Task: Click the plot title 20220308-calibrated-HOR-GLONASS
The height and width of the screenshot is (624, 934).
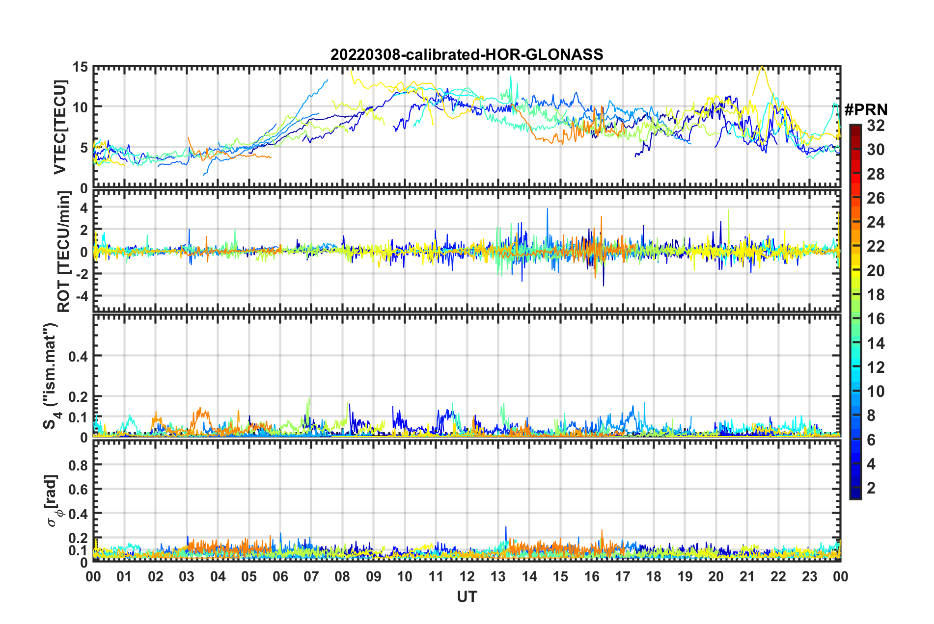Action: (467, 54)
